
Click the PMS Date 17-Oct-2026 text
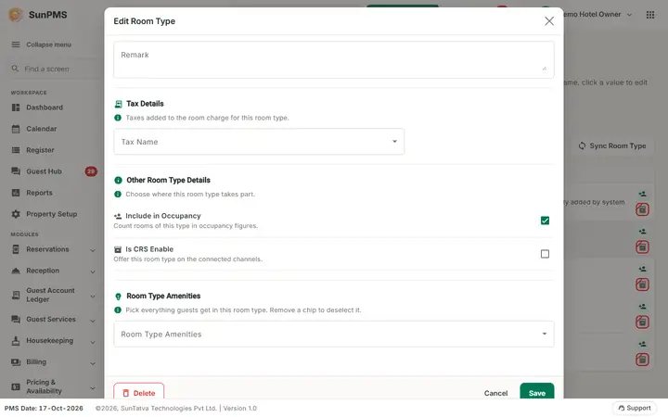coord(44,408)
